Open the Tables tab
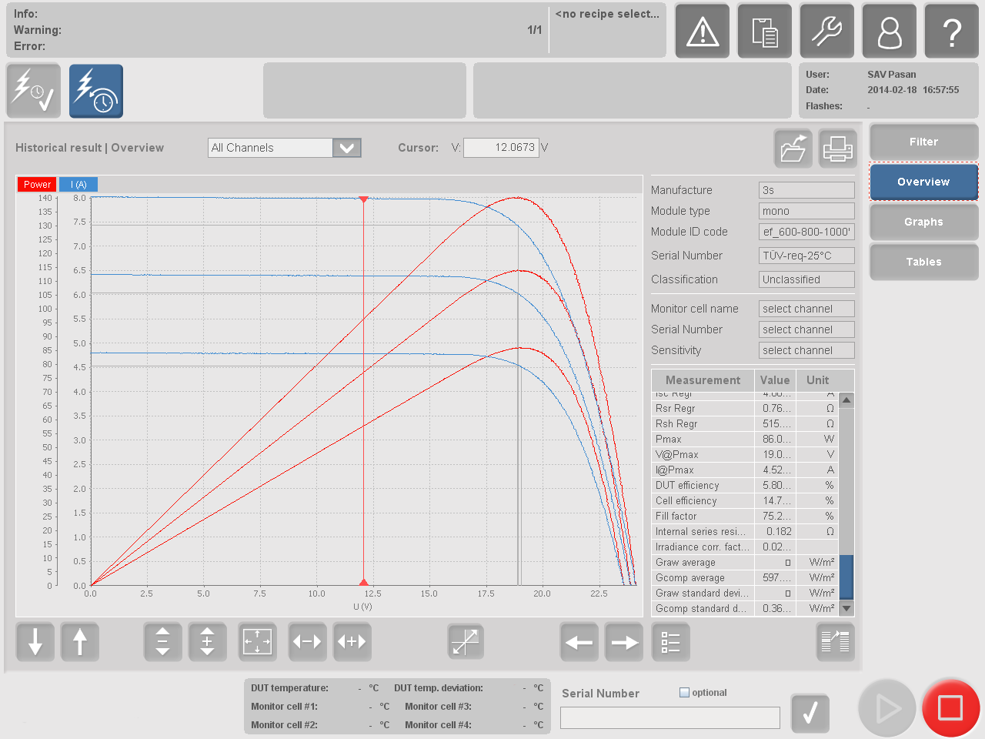This screenshot has width=985, height=739. coord(923,262)
